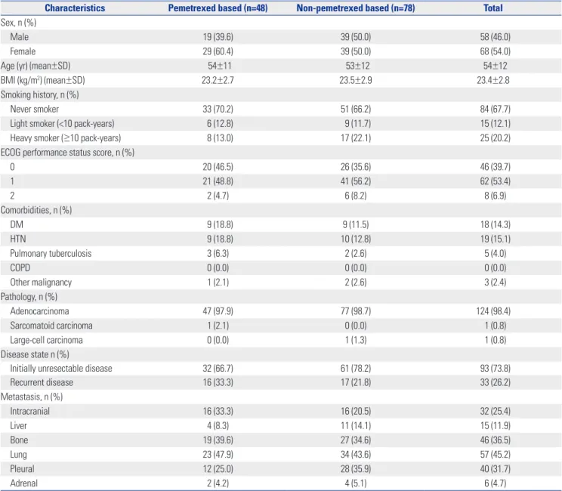Image resolution: width=562 pixels, height=491 pixels.
Task: Click the Sex, n (%) row label
Action: pos(18,23)
